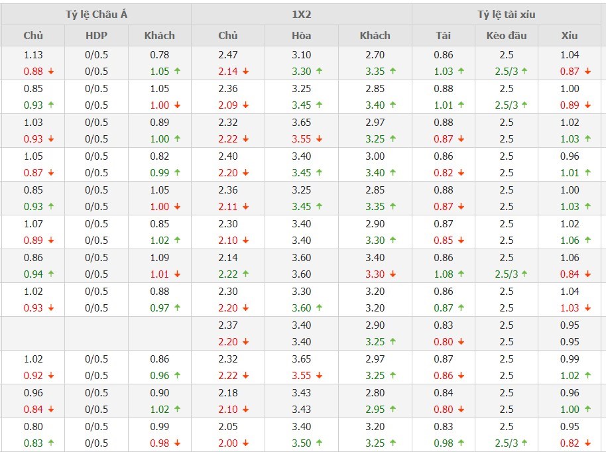Click the red down arrow beside 0.88
606x452 pixels.
tap(51, 72)
